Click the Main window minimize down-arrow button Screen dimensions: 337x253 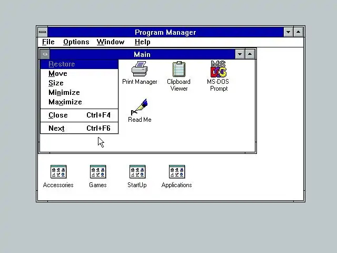point(240,54)
